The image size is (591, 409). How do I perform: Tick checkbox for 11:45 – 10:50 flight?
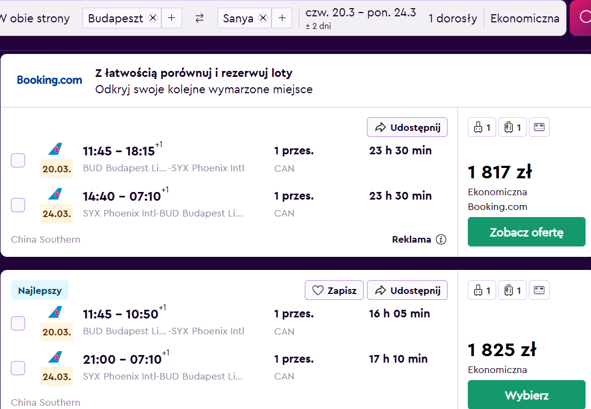coord(18,323)
